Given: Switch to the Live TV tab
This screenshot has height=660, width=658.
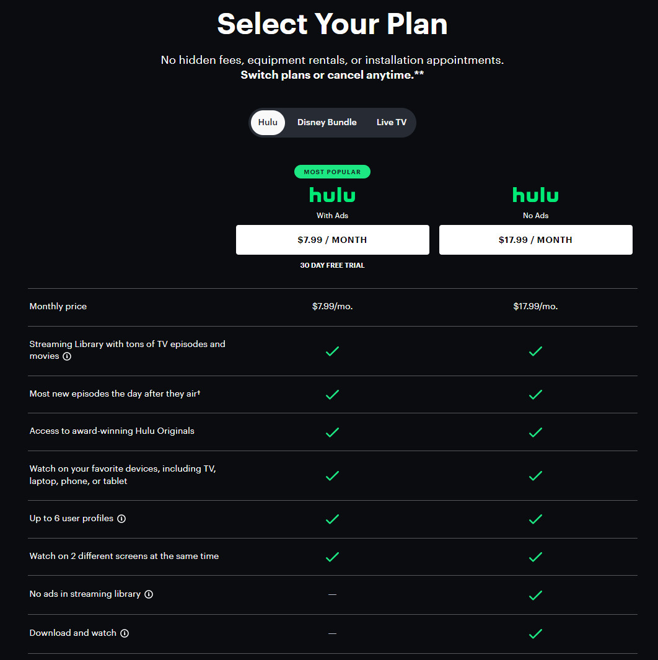Looking at the screenshot, I should coord(391,122).
